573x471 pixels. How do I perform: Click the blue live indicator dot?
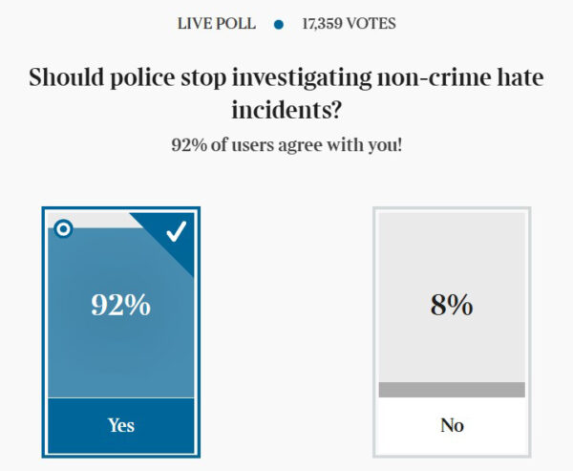(x=279, y=25)
